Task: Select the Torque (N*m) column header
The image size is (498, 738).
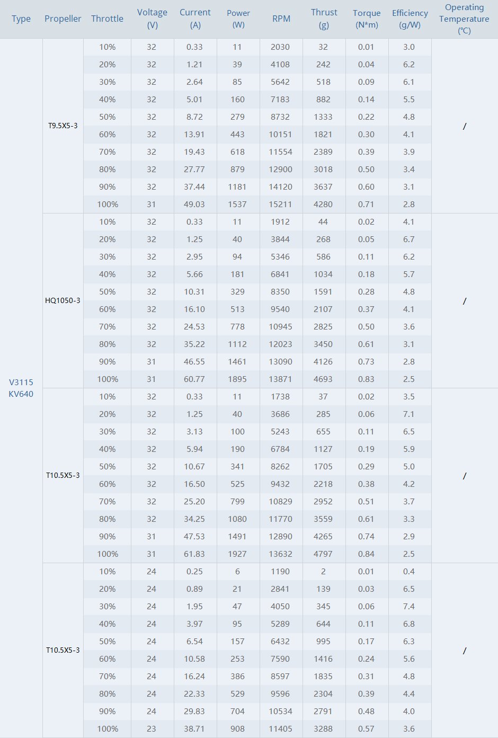Action: pyautogui.click(x=367, y=19)
